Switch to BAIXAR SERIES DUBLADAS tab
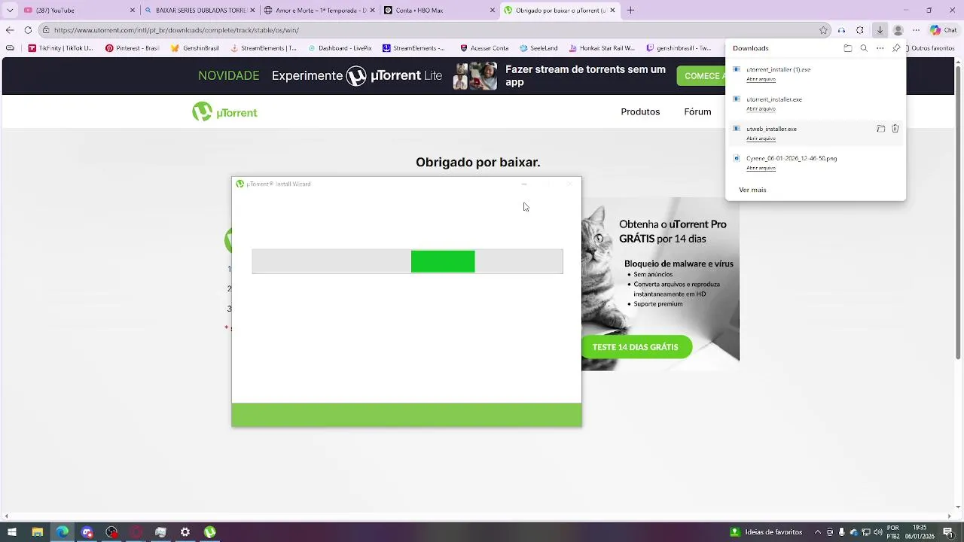This screenshot has height=542, width=964. point(199,11)
